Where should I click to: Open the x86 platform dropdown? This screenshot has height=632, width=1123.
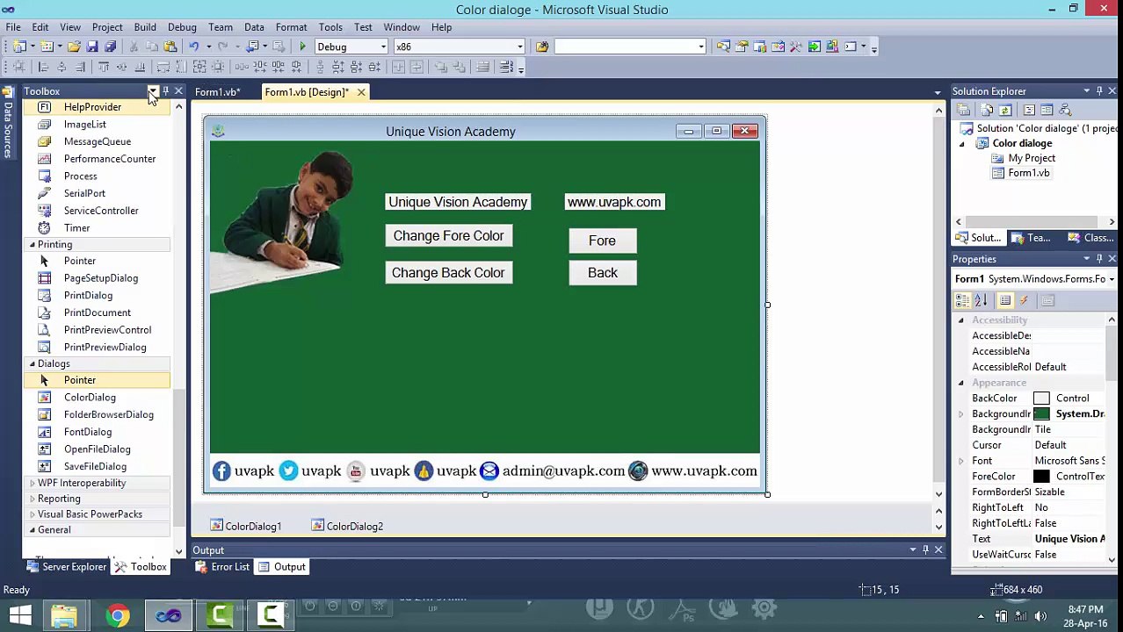[519, 47]
